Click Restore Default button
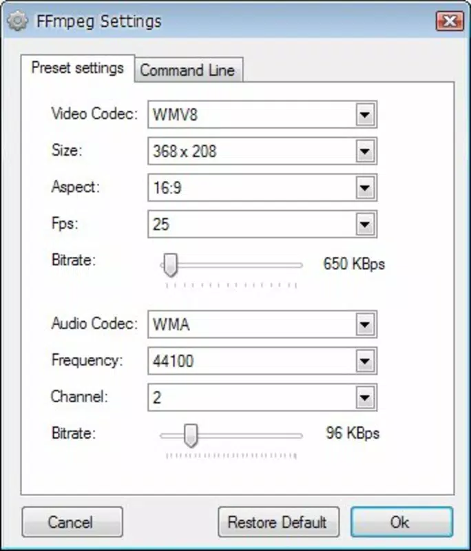Viewport: 471px width, 551px height. tap(278, 522)
